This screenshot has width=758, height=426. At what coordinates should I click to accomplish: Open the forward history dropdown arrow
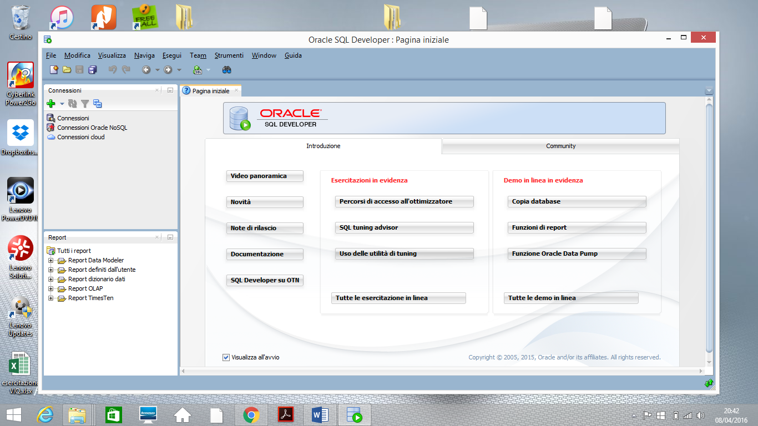click(x=179, y=70)
